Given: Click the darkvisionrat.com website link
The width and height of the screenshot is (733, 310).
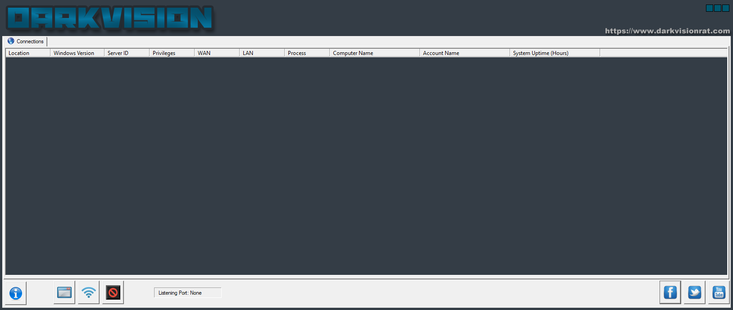Looking at the screenshot, I should pyautogui.click(x=667, y=31).
